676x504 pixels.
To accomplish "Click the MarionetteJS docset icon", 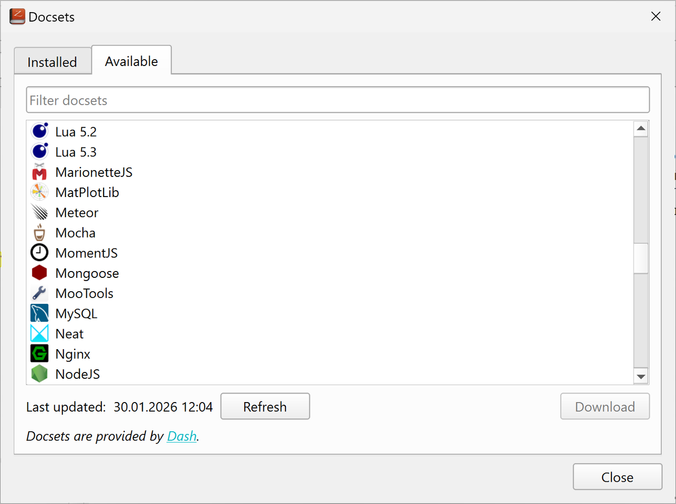I will point(40,172).
